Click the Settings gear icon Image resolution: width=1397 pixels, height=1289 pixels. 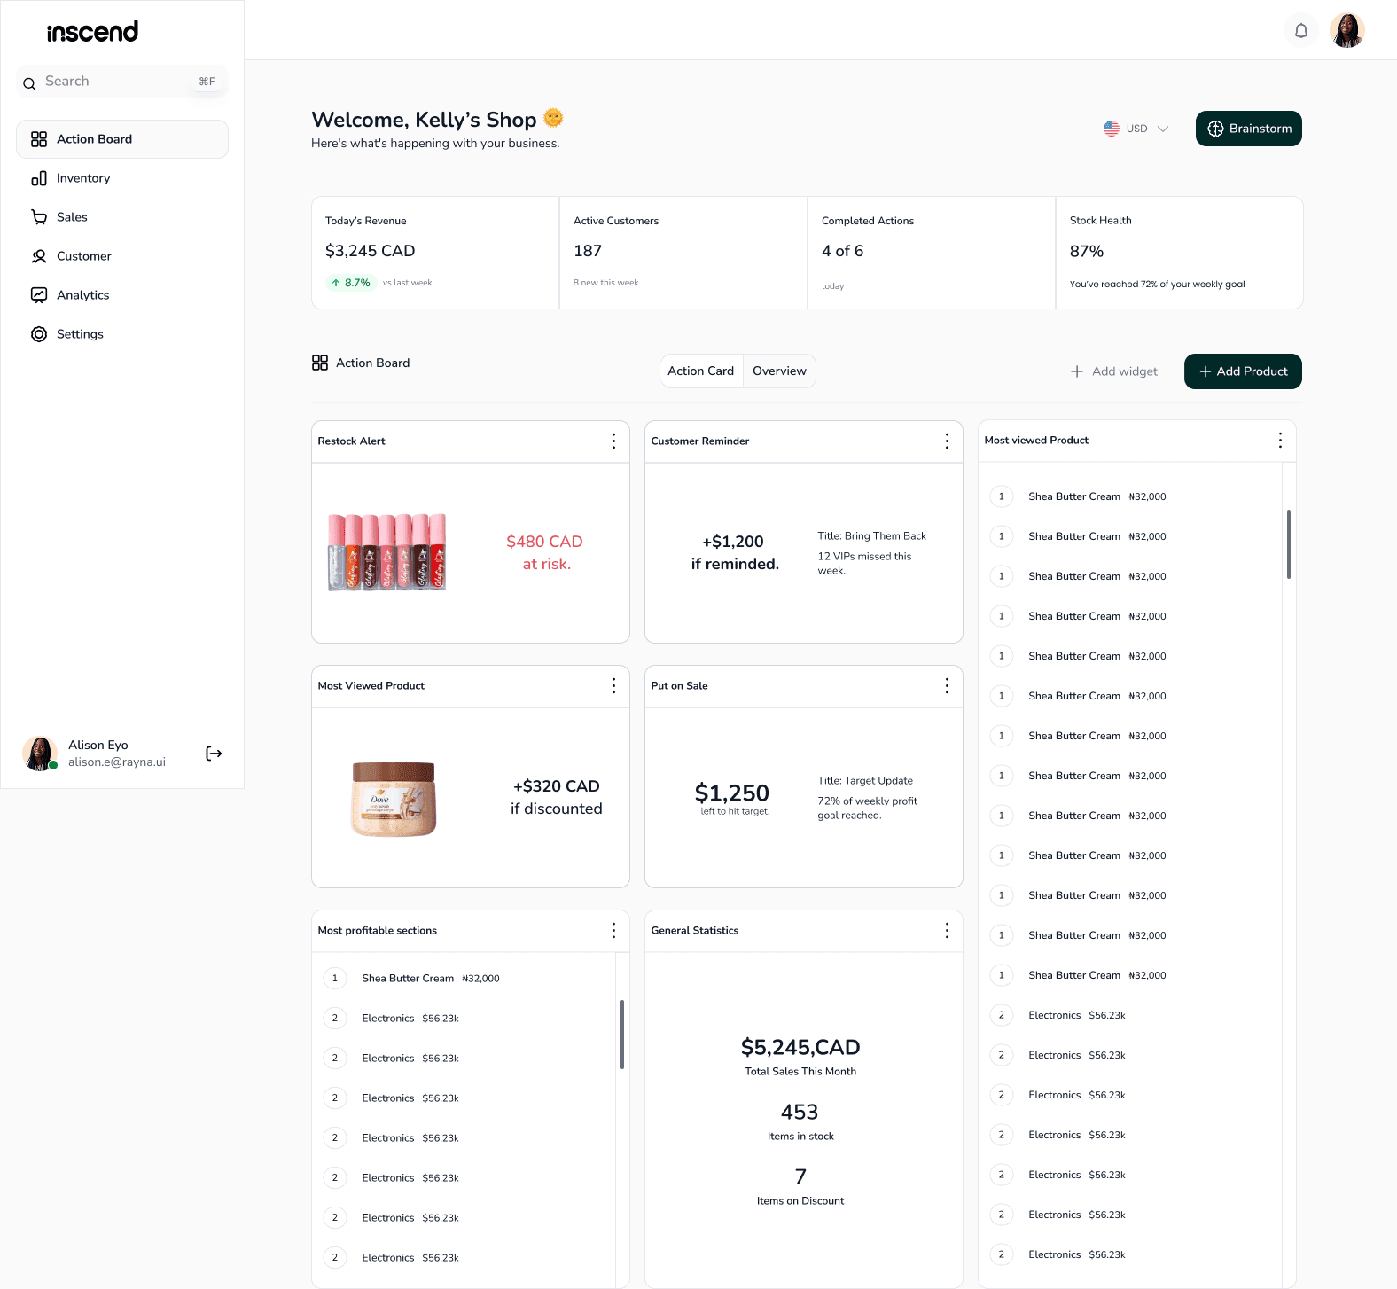(x=39, y=334)
